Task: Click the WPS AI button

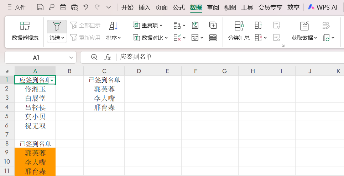Action: (322, 7)
